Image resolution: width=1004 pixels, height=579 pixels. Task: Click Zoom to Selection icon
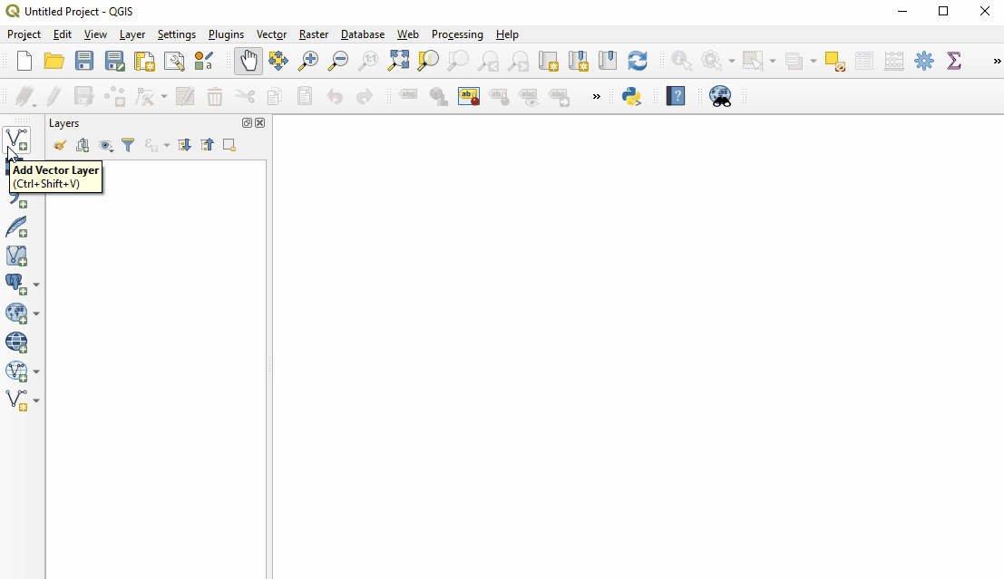click(428, 61)
